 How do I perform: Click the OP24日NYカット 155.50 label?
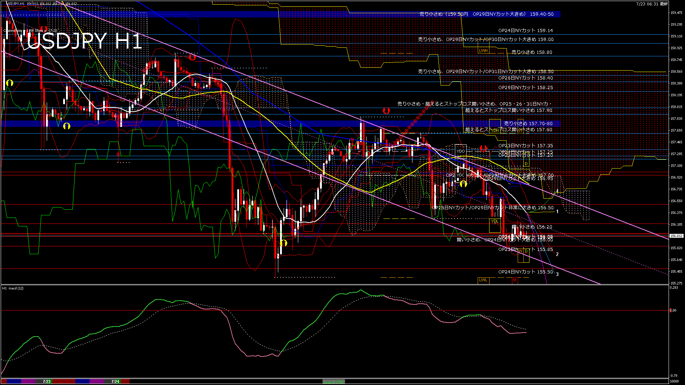coord(526,272)
